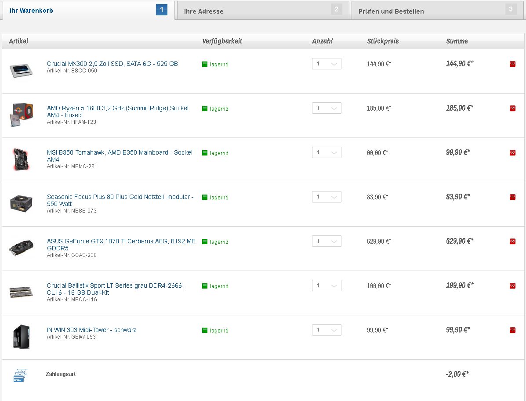
Task: Click the green stock icon for IN WIN 303
Action: pos(205,330)
